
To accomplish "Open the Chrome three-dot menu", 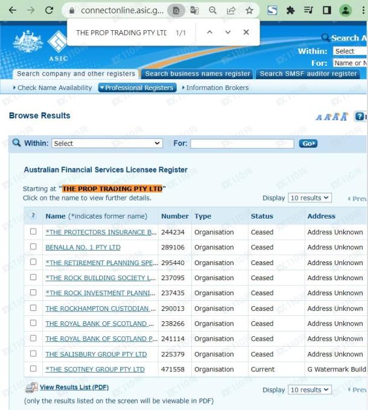I will click(363, 10).
